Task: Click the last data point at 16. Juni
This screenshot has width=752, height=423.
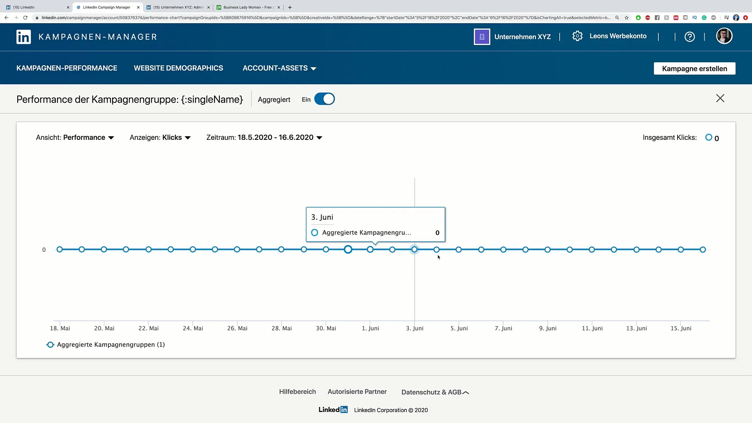Action: pos(703,249)
